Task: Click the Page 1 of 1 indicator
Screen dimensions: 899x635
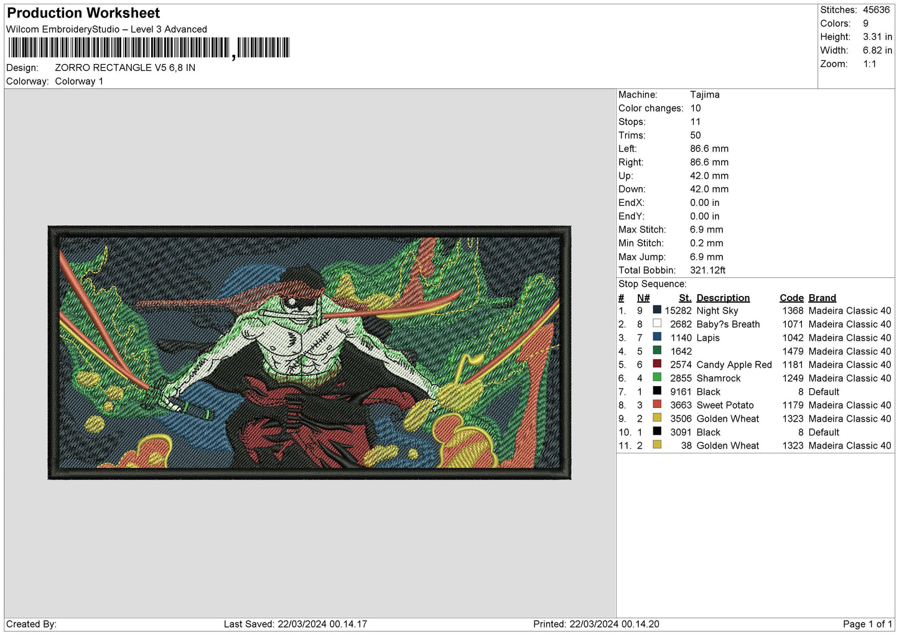Action: tap(867, 624)
